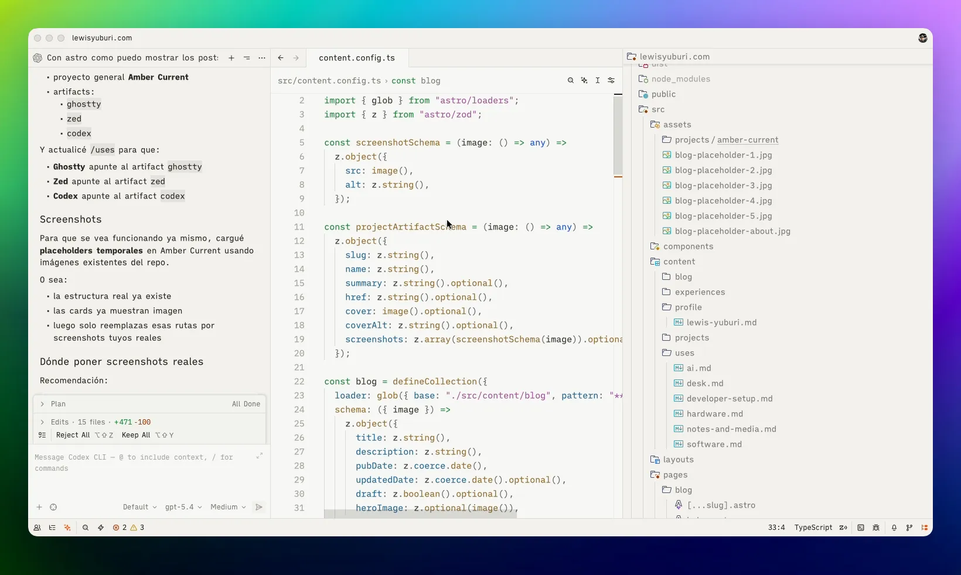Toggle the project panel in status bar
Screen dimensions: 961x575
point(925,528)
